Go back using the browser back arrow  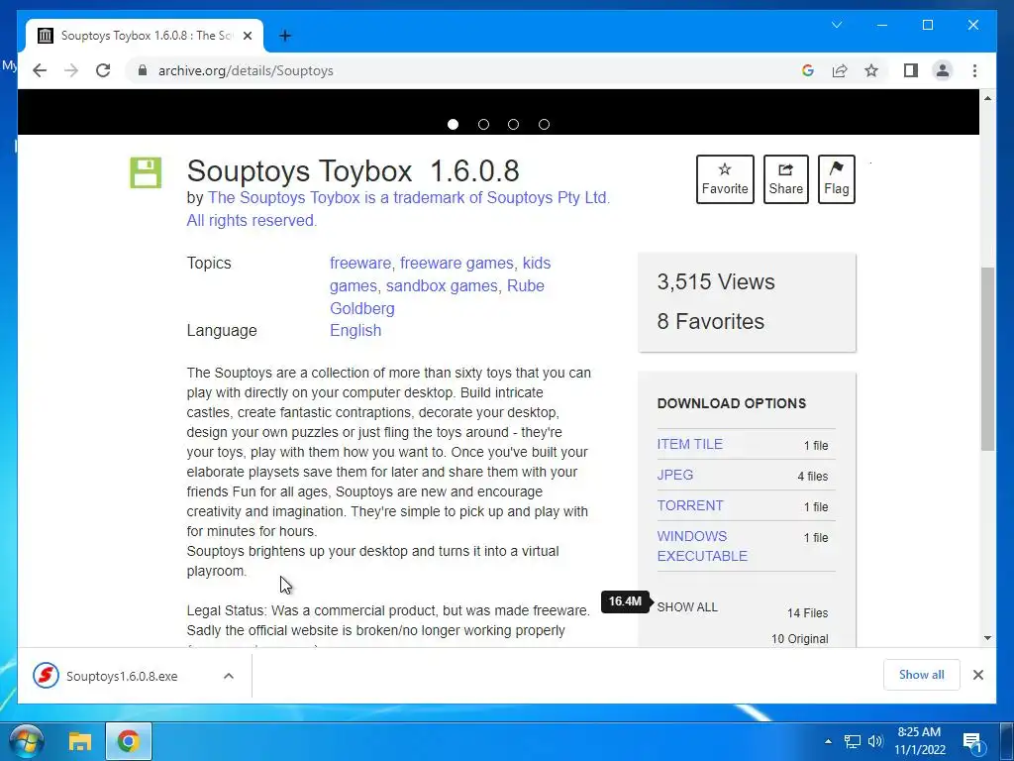pyautogui.click(x=40, y=70)
